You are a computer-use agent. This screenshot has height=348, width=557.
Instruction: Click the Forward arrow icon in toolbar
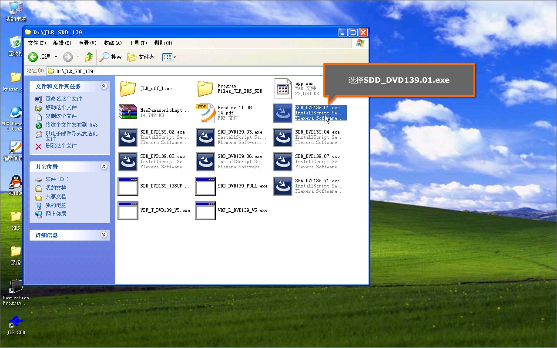(68, 57)
